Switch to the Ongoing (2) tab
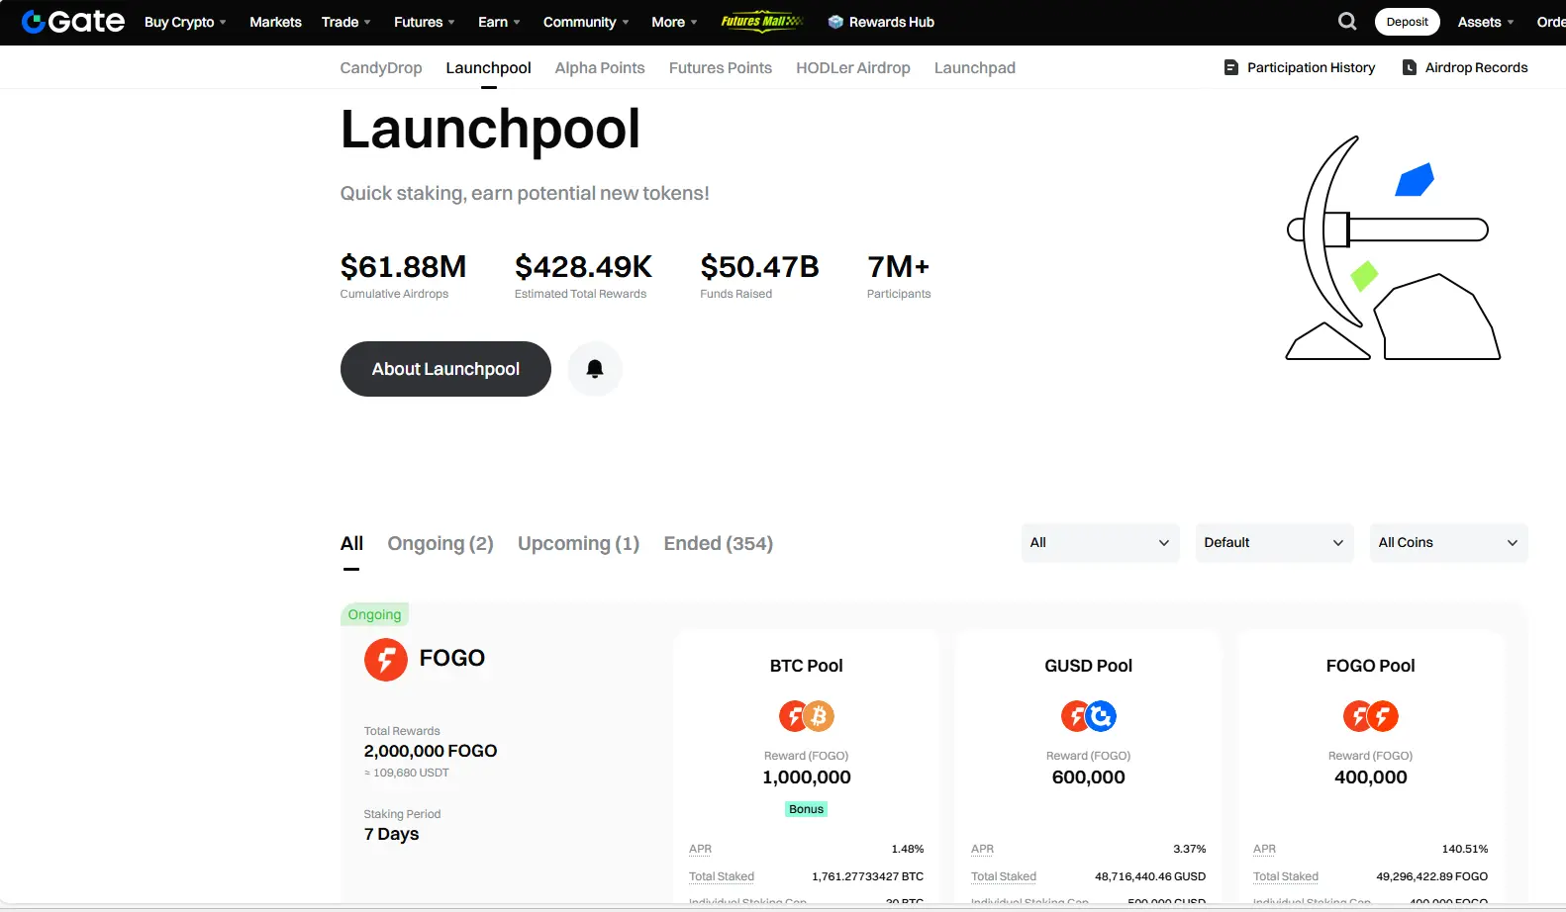Viewport: 1566px width, 912px height. pos(440,544)
